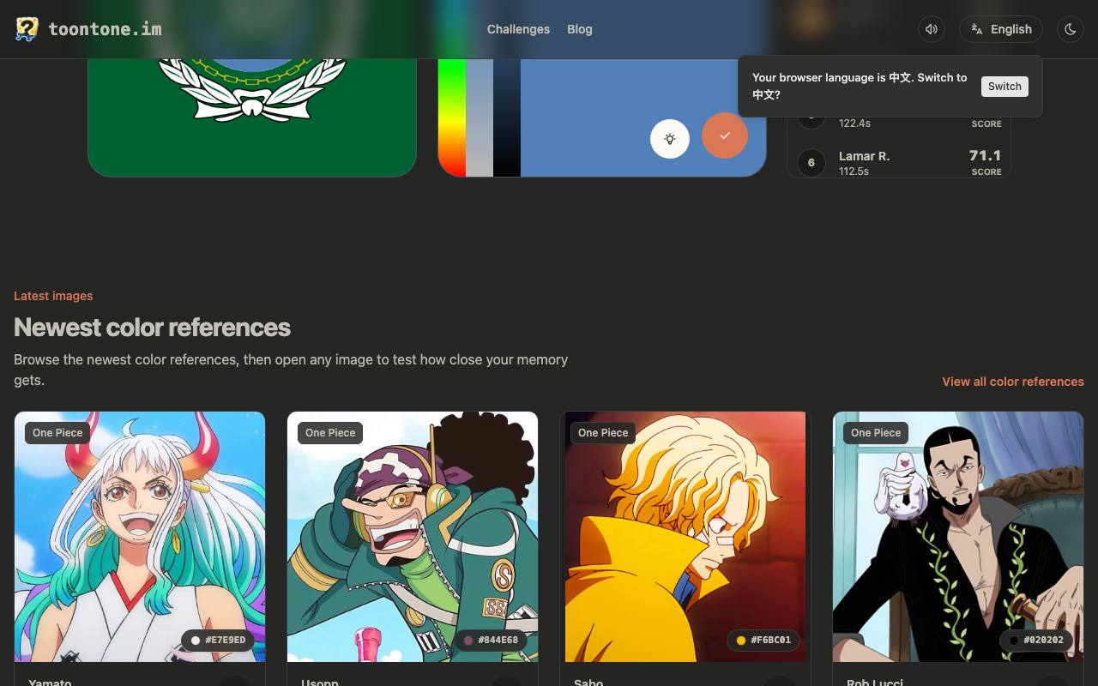Click the #F6BC01 color badge
This screenshot has width=1098, height=686.
coord(763,640)
